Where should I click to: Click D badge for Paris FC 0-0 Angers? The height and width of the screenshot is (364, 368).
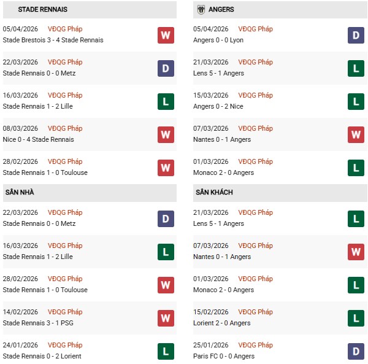356,351
